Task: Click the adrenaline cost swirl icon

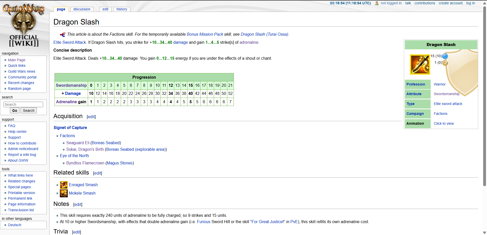Action: (445, 63)
